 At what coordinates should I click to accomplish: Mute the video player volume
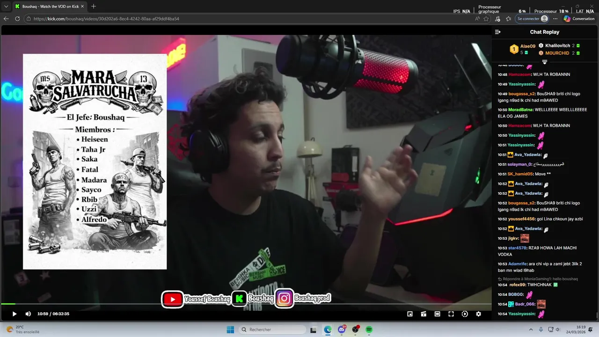point(28,314)
